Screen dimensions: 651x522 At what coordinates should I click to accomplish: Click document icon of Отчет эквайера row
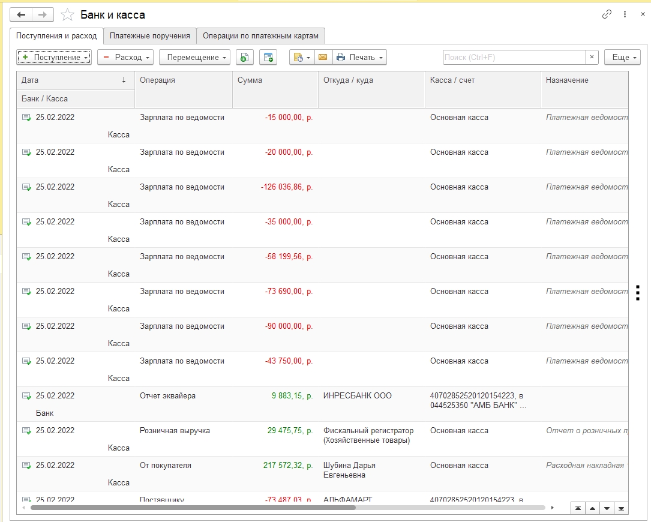tap(26, 396)
